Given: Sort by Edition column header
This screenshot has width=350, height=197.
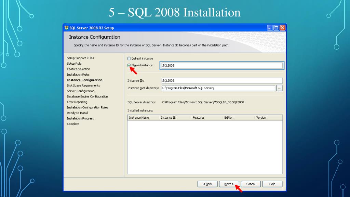Looking at the screenshot, I should pos(239,118).
